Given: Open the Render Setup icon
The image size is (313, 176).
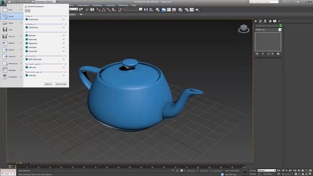Looking at the screenshot, I should click(x=186, y=10).
